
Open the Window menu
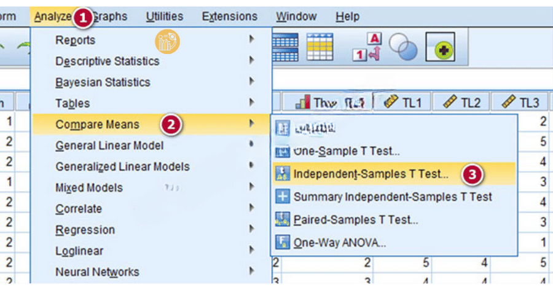coord(296,17)
